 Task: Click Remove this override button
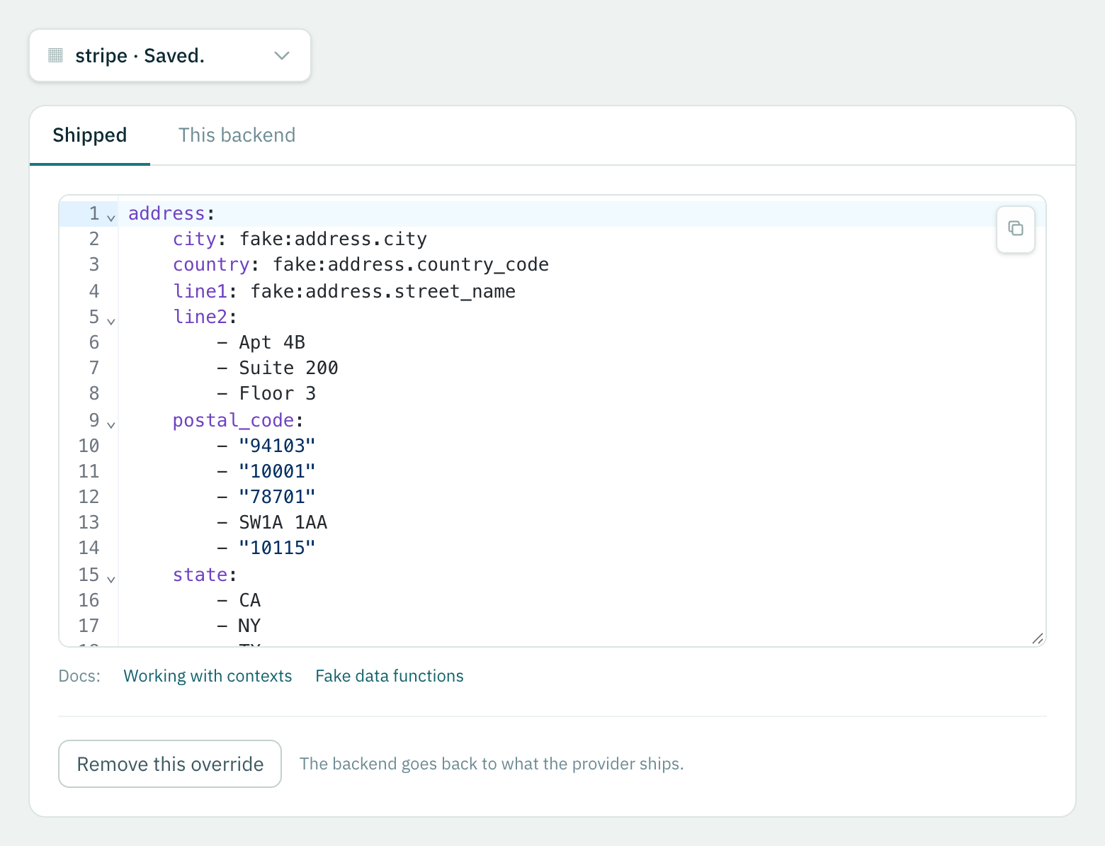click(170, 764)
